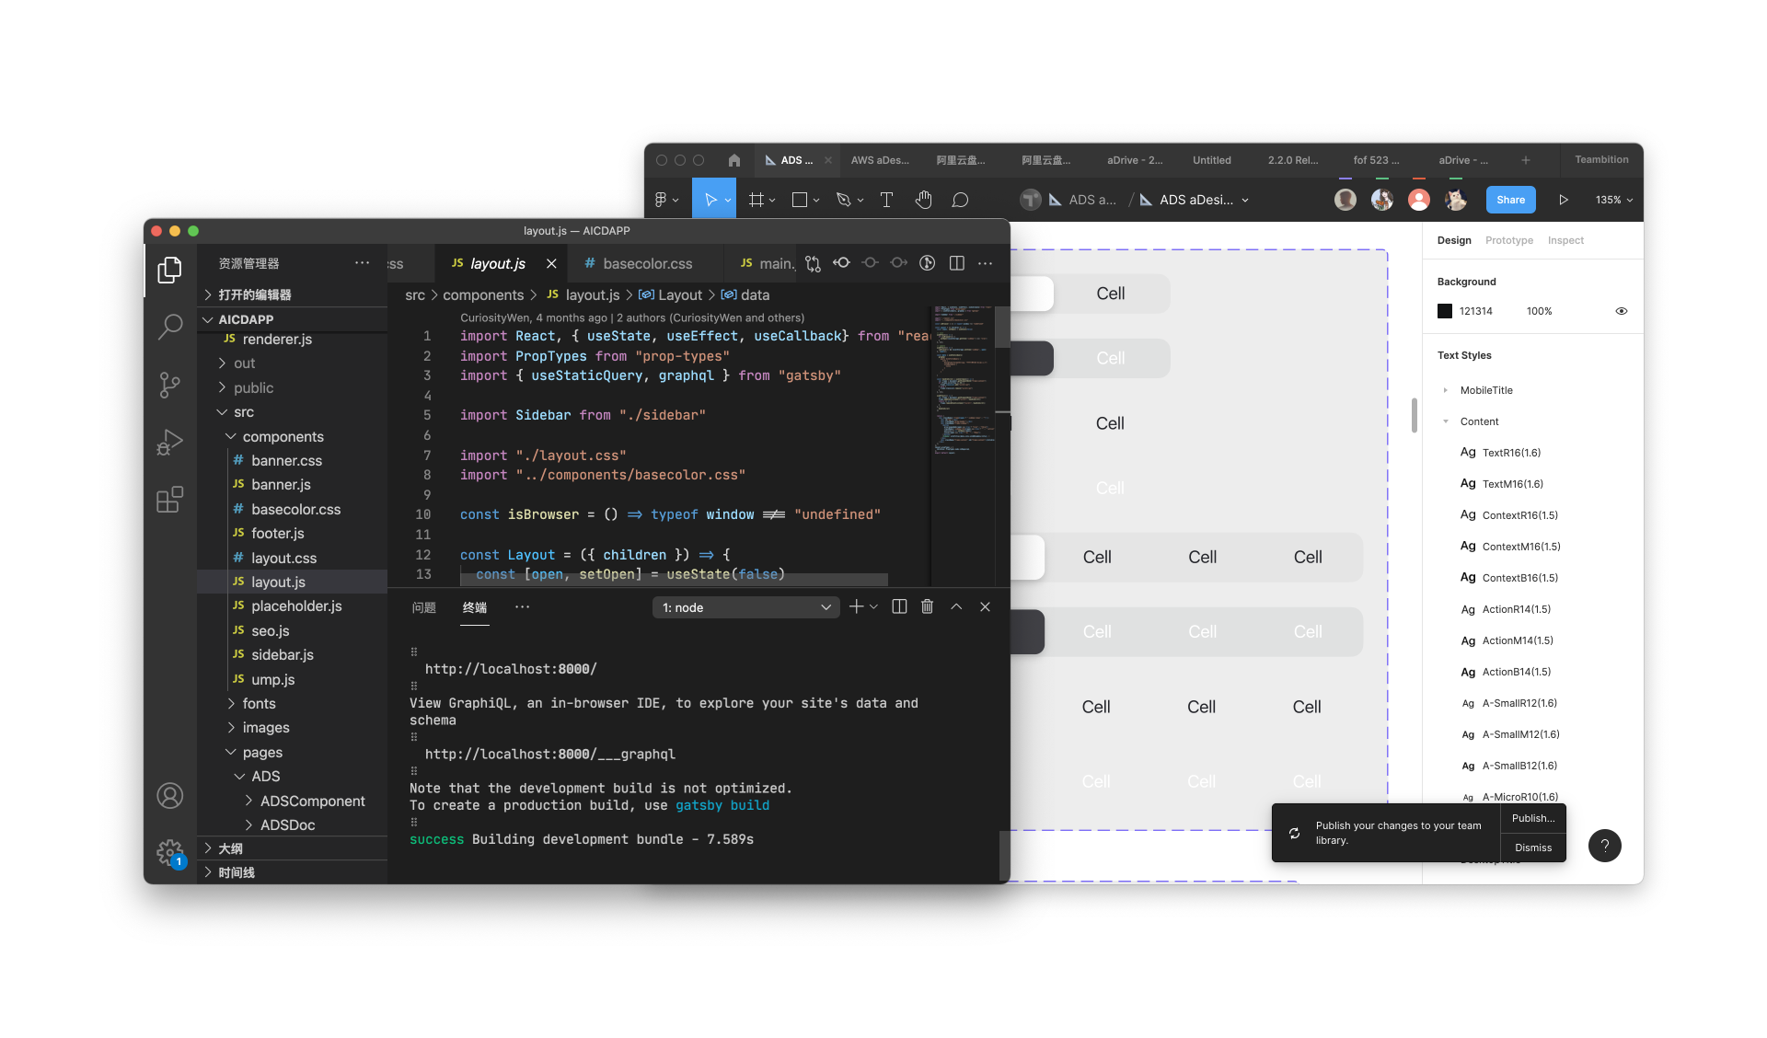1767x1038 pixels.
Task: Switch to Prototype tab in Figma
Action: 1509,240
